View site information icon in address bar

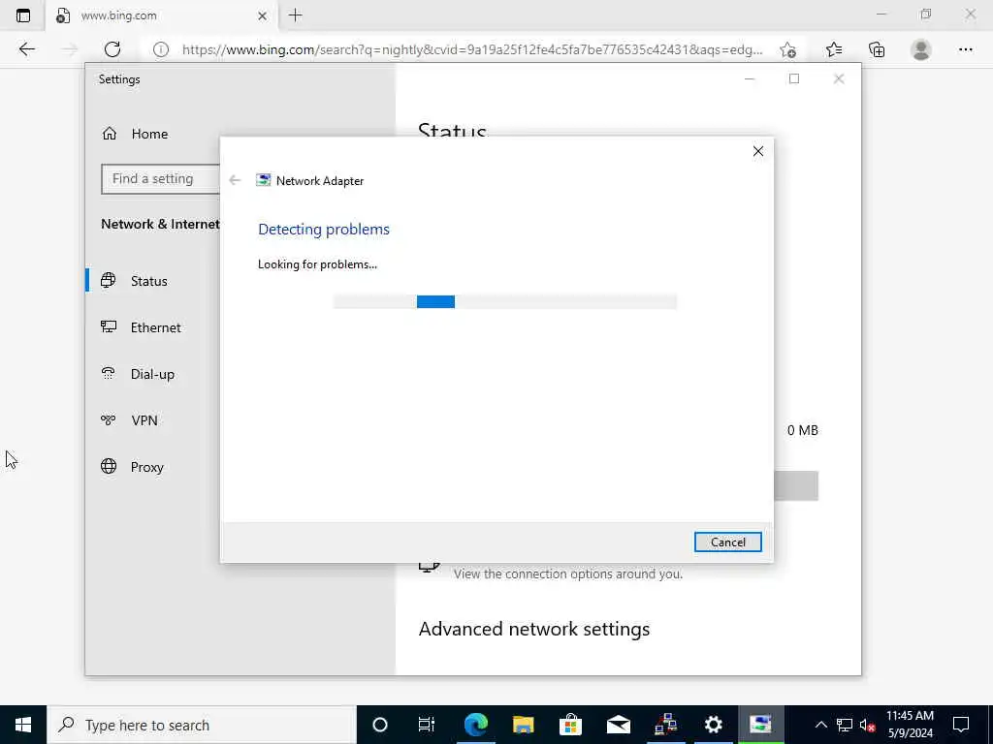coord(161,49)
